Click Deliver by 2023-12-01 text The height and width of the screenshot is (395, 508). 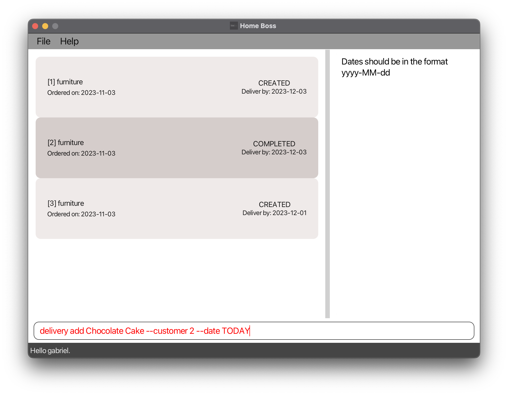(x=274, y=213)
